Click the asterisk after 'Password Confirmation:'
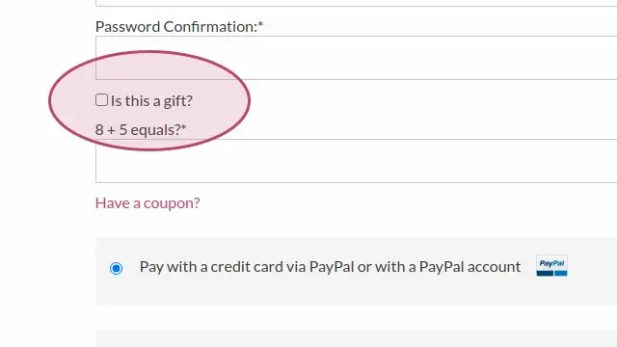 point(260,24)
